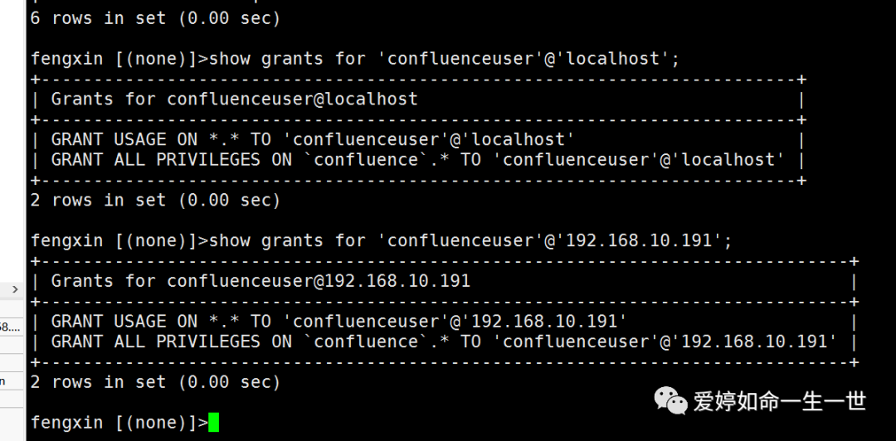The height and width of the screenshot is (441, 896).
Task: Click the 'GRANT USAGE ON *.*' line for localhost
Action: (x=313, y=139)
